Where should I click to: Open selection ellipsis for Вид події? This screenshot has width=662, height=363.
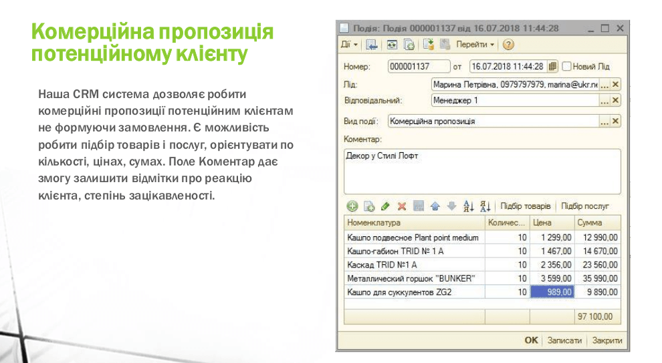pos(604,121)
